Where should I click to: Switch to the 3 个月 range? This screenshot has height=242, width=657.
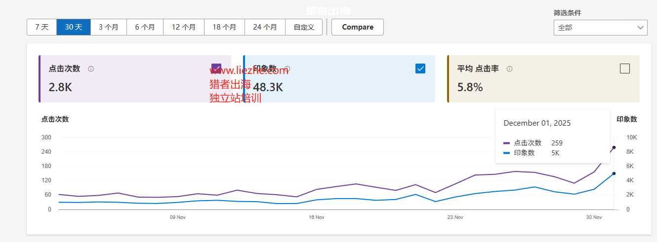[x=109, y=27]
